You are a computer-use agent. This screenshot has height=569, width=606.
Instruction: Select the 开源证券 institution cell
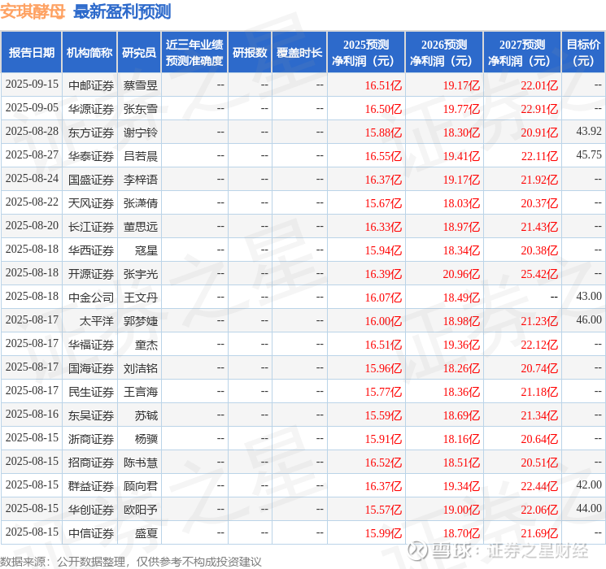click(91, 274)
